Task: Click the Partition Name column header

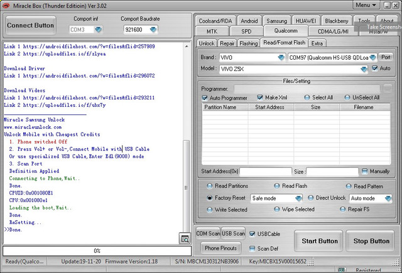Action: [225, 107]
